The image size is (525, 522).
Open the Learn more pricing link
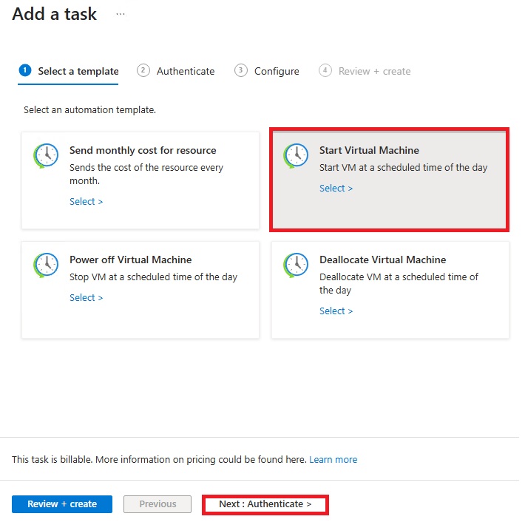tap(333, 460)
